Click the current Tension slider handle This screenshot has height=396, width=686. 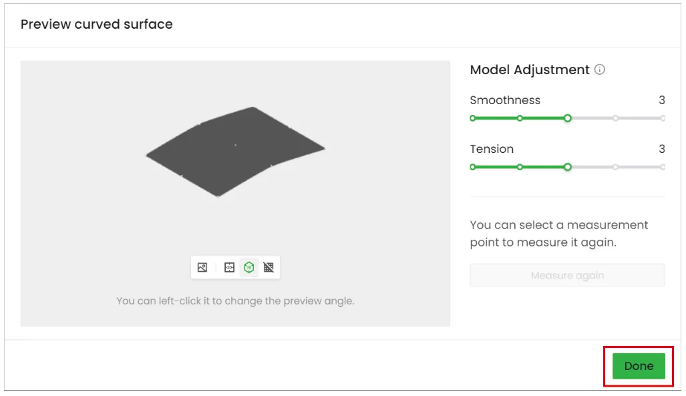click(568, 167)
